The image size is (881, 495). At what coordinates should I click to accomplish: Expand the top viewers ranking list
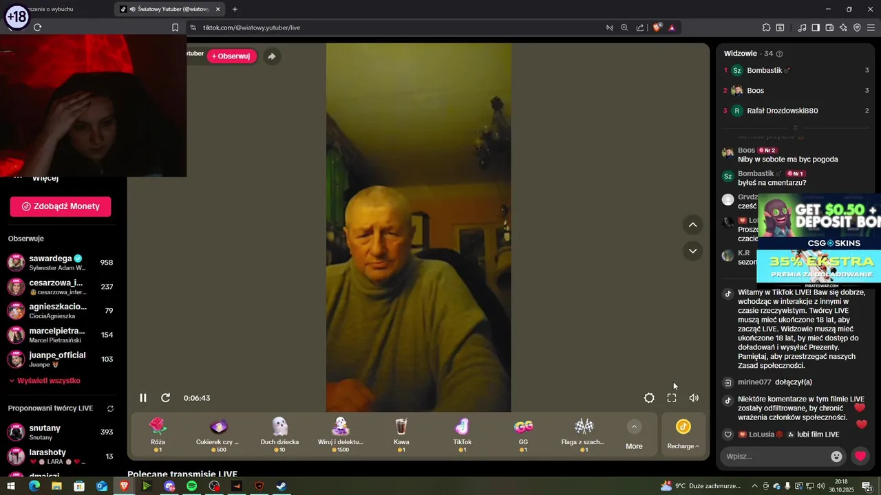tap(795, 128)
